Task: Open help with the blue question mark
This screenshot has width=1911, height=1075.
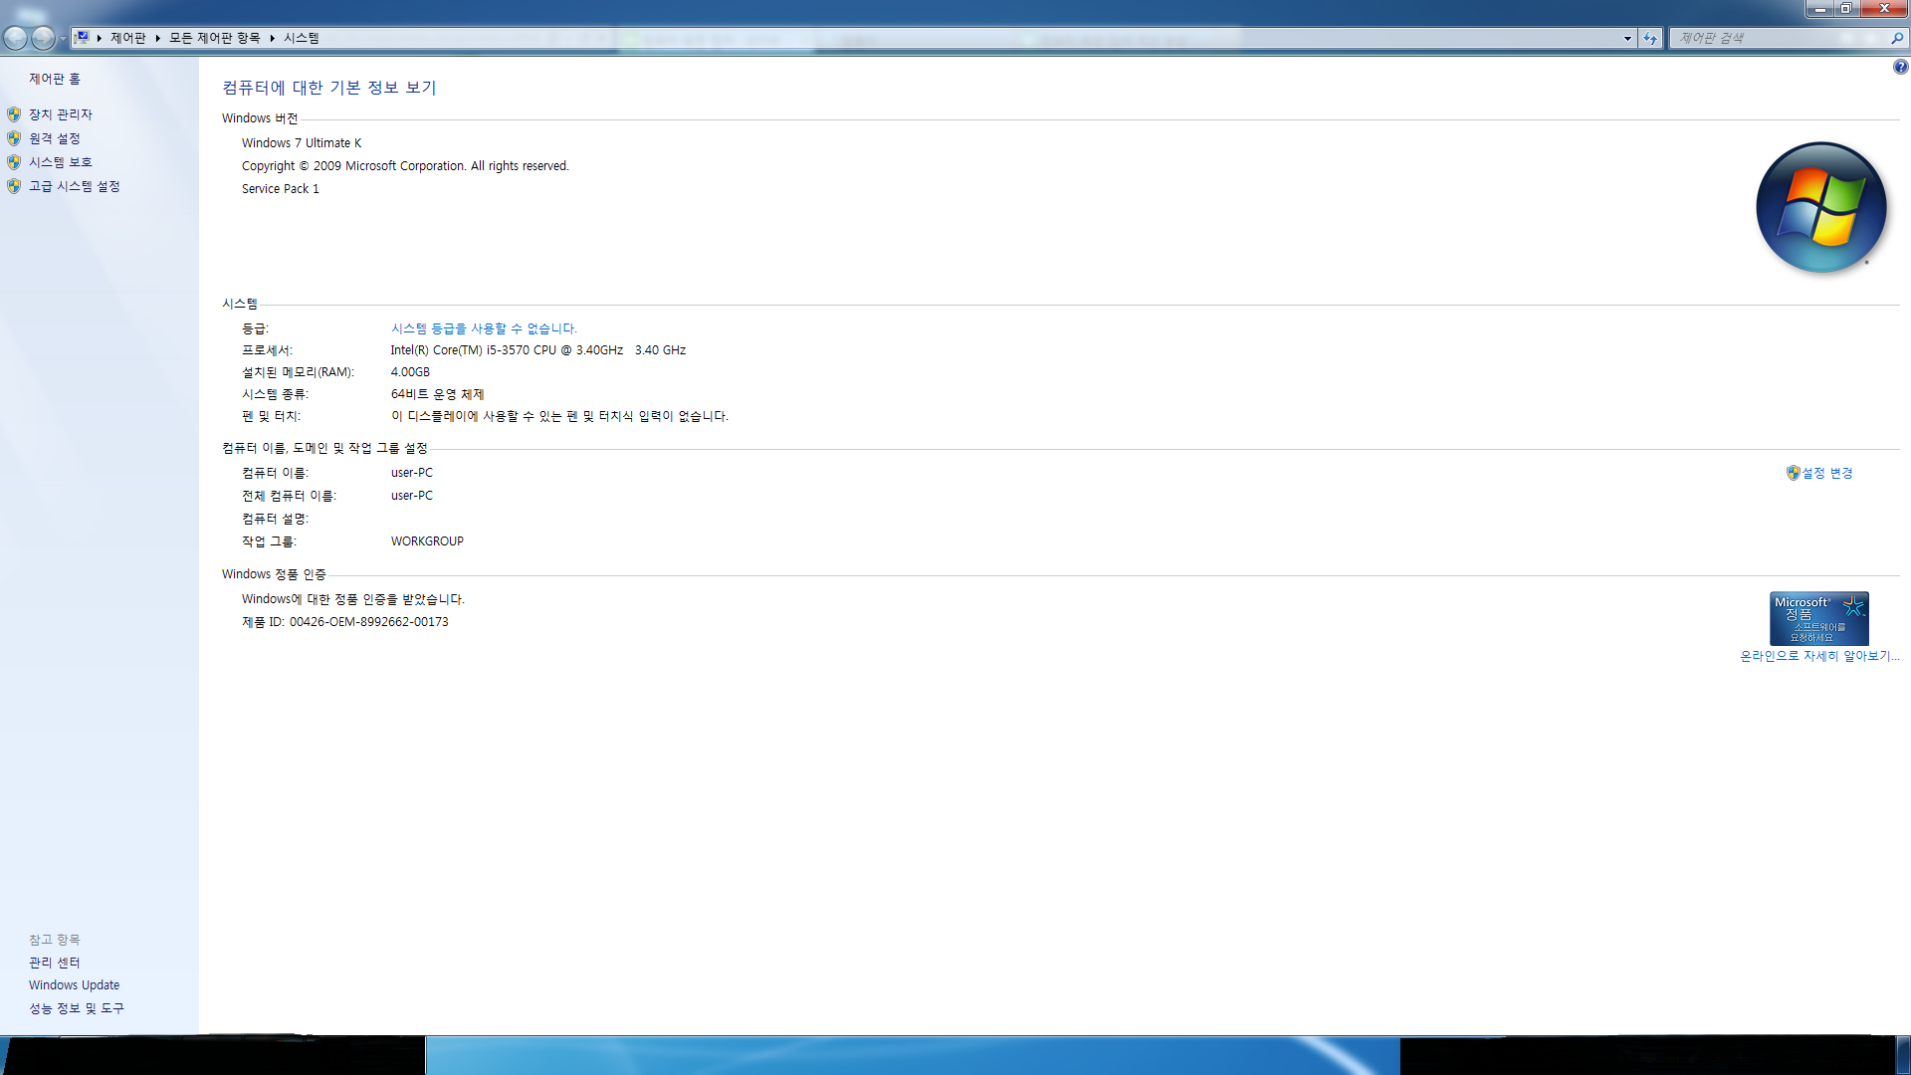Action: pos(1900,67)
